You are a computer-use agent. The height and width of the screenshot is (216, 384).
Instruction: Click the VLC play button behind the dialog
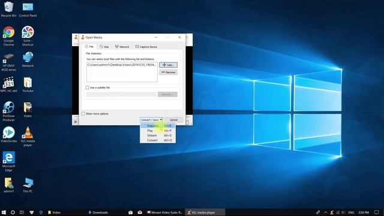[x=76, y=122]
